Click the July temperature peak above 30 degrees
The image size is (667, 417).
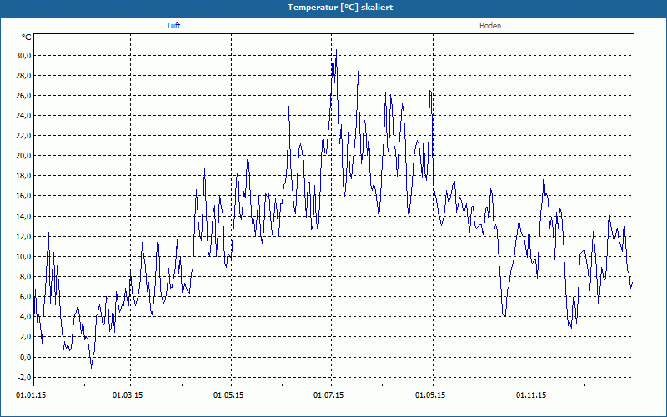point(336,50)
